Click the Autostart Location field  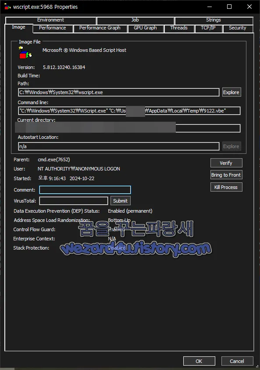point(119,146)
